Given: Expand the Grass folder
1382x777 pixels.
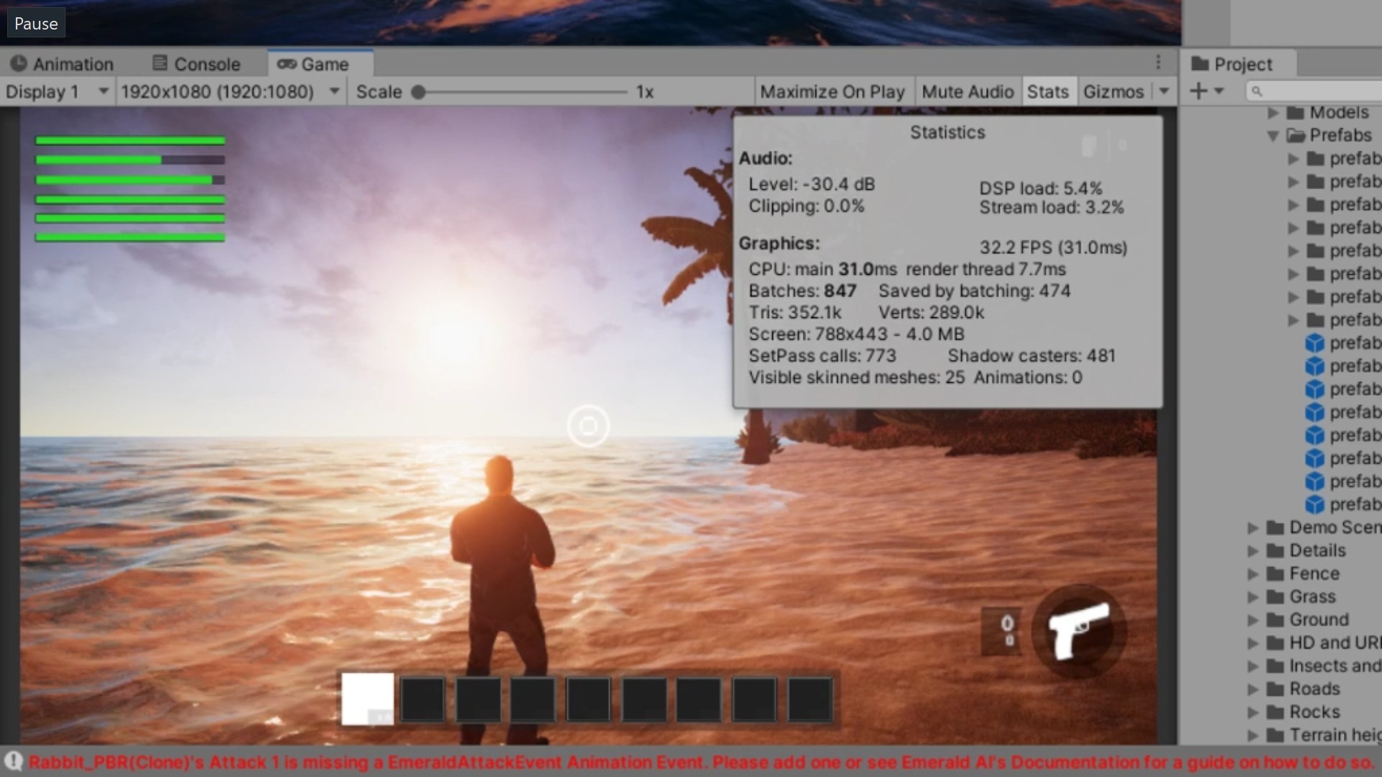Looking at the screenshot, I should [1253, 596].
